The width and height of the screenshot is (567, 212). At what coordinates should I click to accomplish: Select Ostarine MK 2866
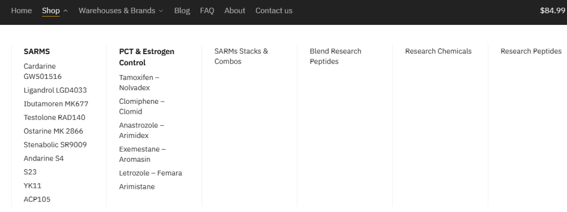coord(53,131)
